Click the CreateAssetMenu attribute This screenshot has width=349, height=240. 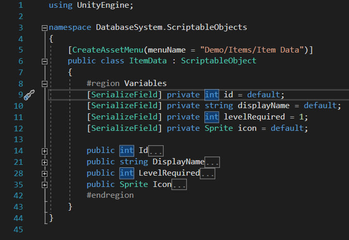[107, 49]
